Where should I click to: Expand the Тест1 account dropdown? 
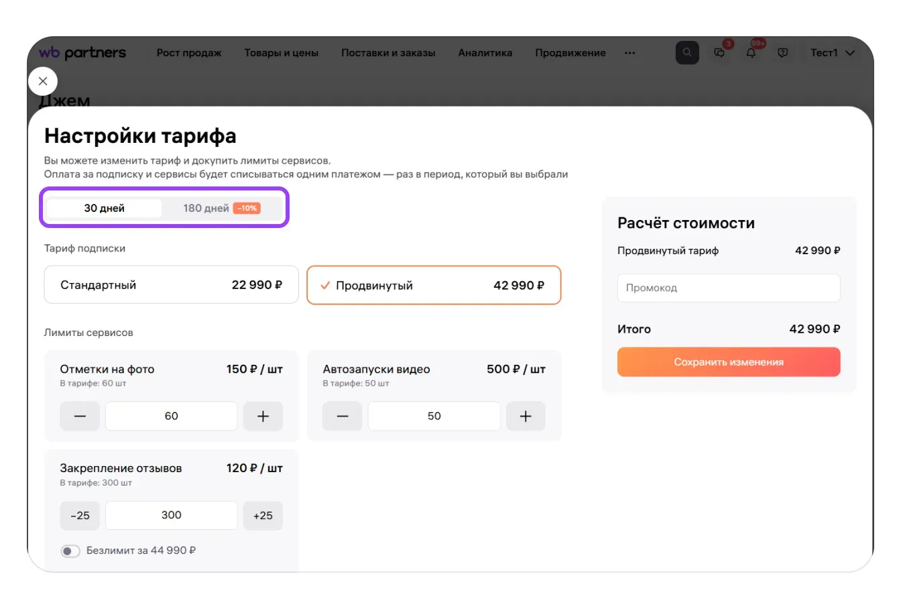point(832,53)
